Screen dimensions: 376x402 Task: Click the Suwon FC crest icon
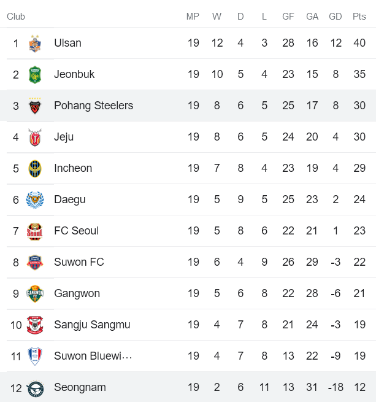tap(35, 263)
